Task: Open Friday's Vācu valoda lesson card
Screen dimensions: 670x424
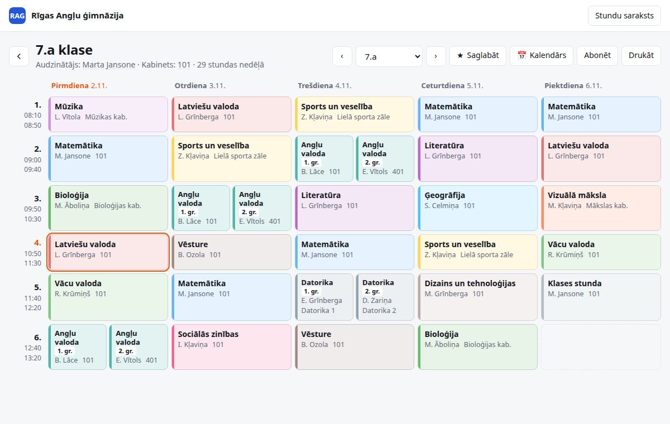Action: (601, 252)
